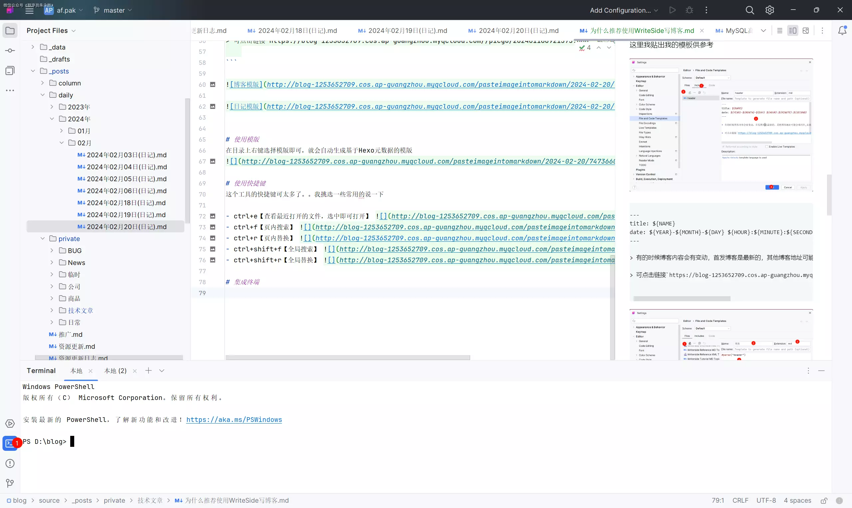
Task: Open the Commit tool window icon
Action: [x=10, y=51]
